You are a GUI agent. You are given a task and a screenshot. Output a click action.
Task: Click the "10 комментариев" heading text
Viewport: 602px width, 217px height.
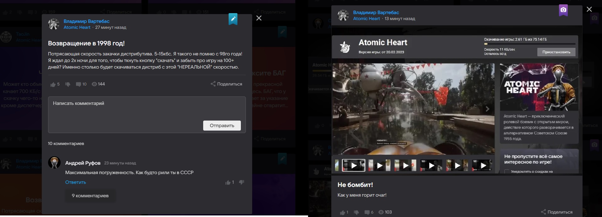point(66,143)
